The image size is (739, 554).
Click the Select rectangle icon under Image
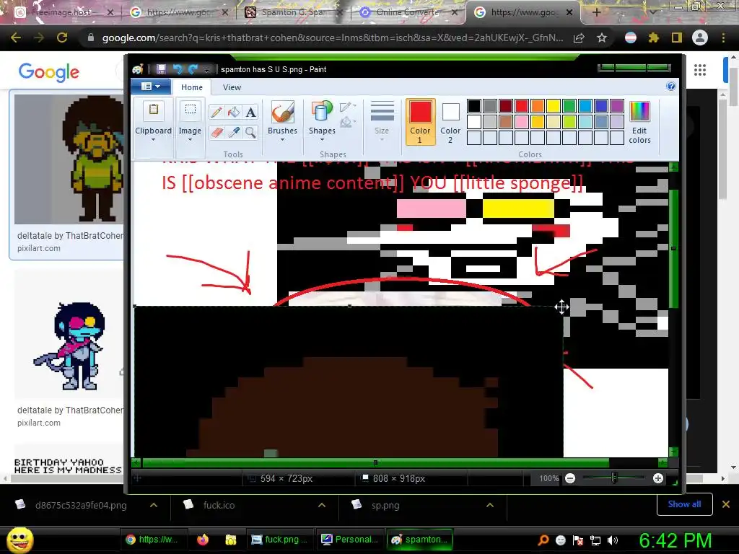(x=190, y=110)
